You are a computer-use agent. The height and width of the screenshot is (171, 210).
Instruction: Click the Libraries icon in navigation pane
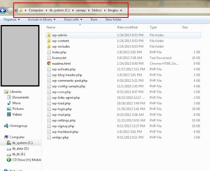click(x=6, y=92)
